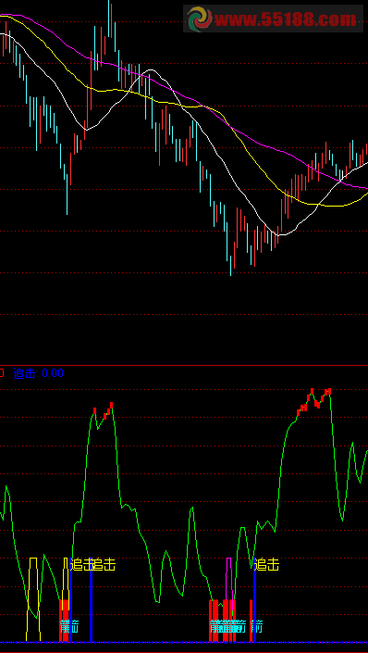Click the tallest cyan candlestick at chart top

[109, 19]
